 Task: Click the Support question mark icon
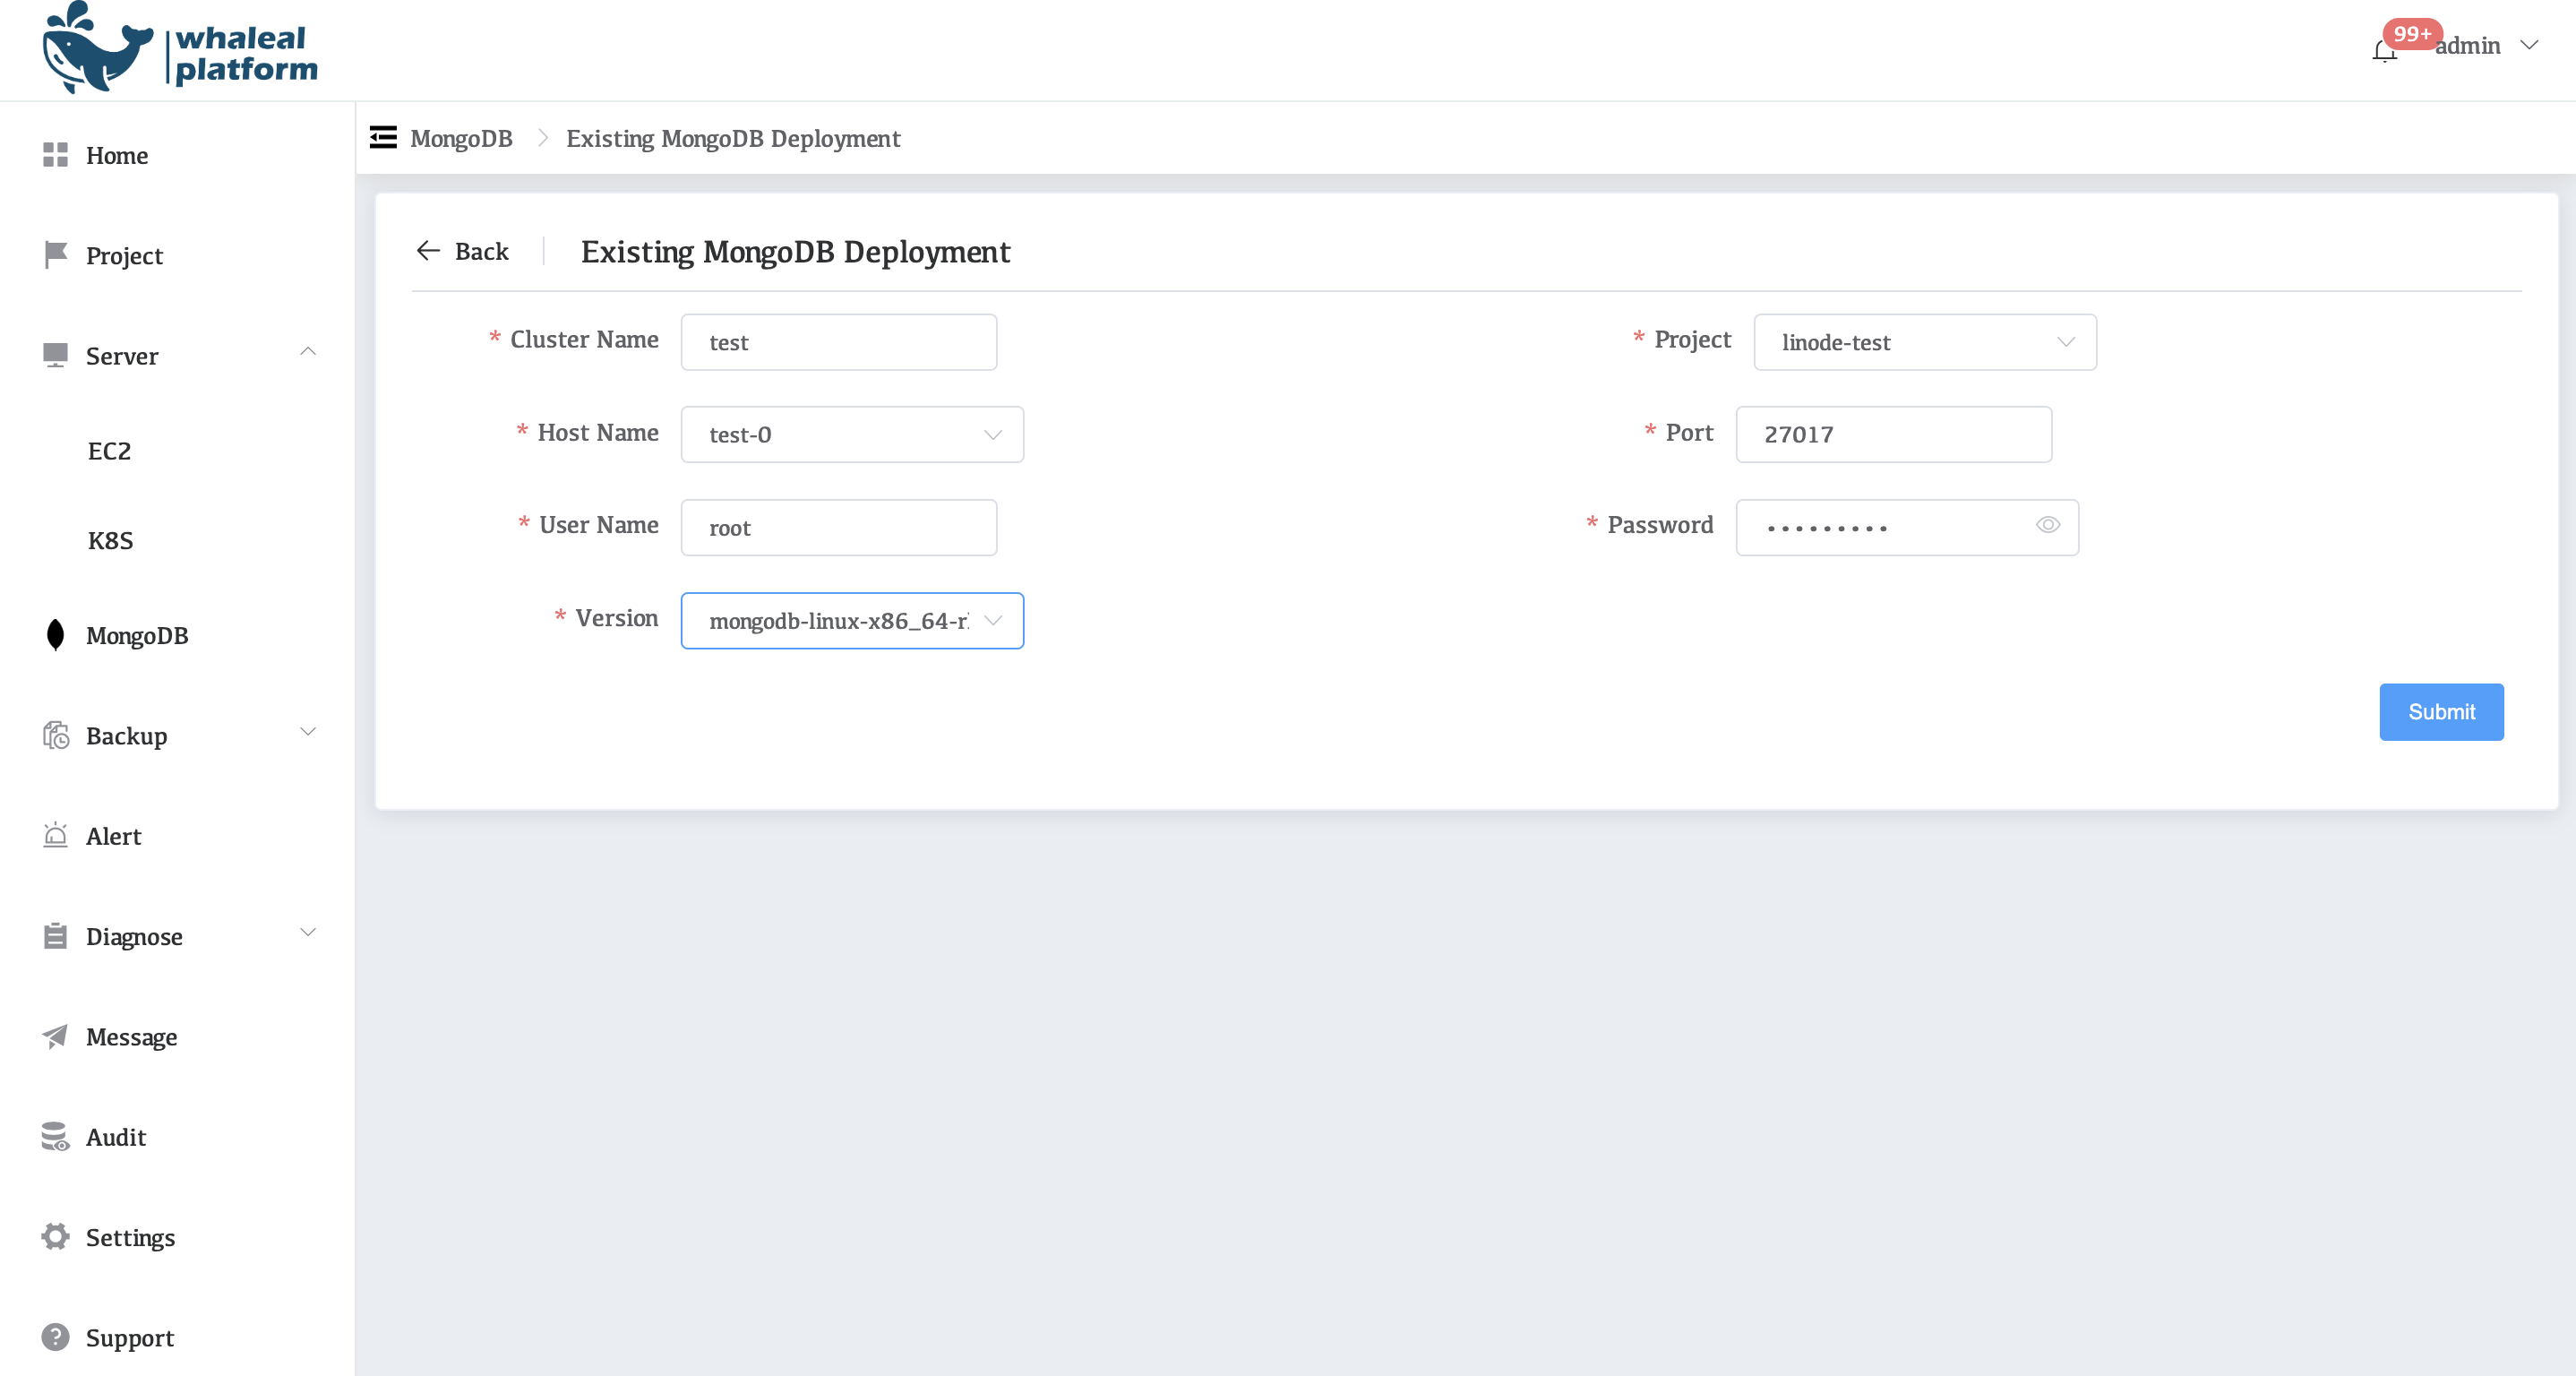tap(55, 1337)
